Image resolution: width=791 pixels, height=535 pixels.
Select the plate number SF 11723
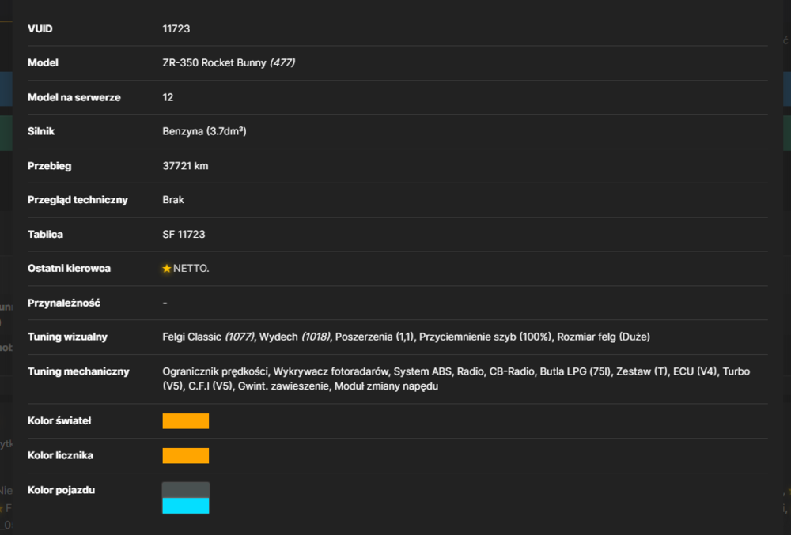[184, 234]
